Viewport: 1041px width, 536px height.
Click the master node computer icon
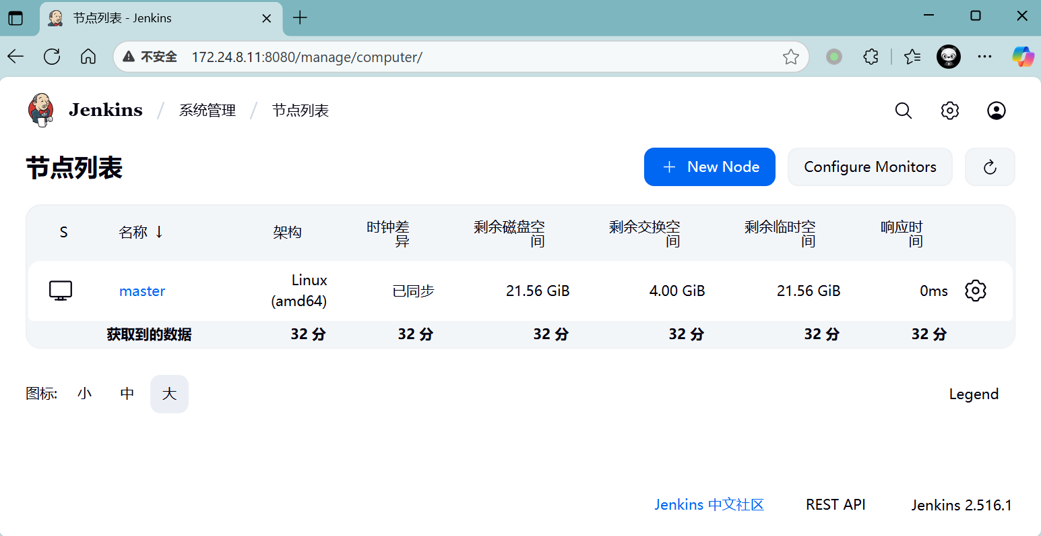click(61, 291)
